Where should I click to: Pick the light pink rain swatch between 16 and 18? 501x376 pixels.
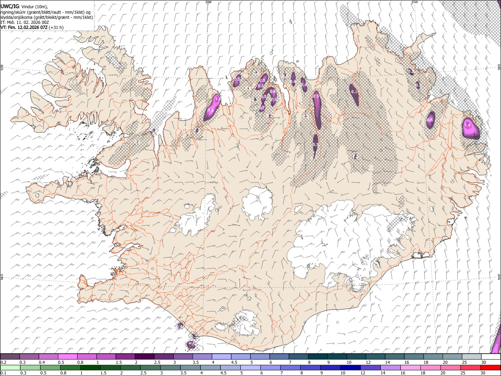(410, 367)
